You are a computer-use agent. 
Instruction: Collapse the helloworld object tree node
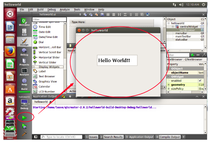[169, 23]
